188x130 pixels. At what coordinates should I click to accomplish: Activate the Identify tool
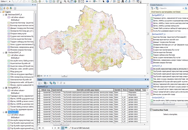click(x=107, y=1)
